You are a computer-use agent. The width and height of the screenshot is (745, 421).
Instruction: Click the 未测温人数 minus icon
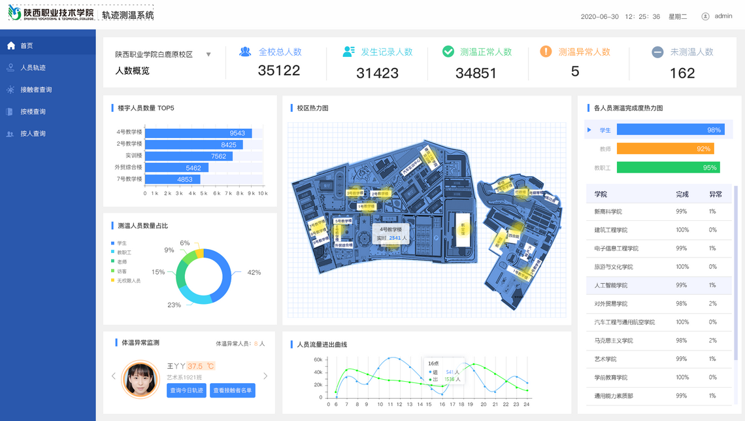(x=657, y=52)
